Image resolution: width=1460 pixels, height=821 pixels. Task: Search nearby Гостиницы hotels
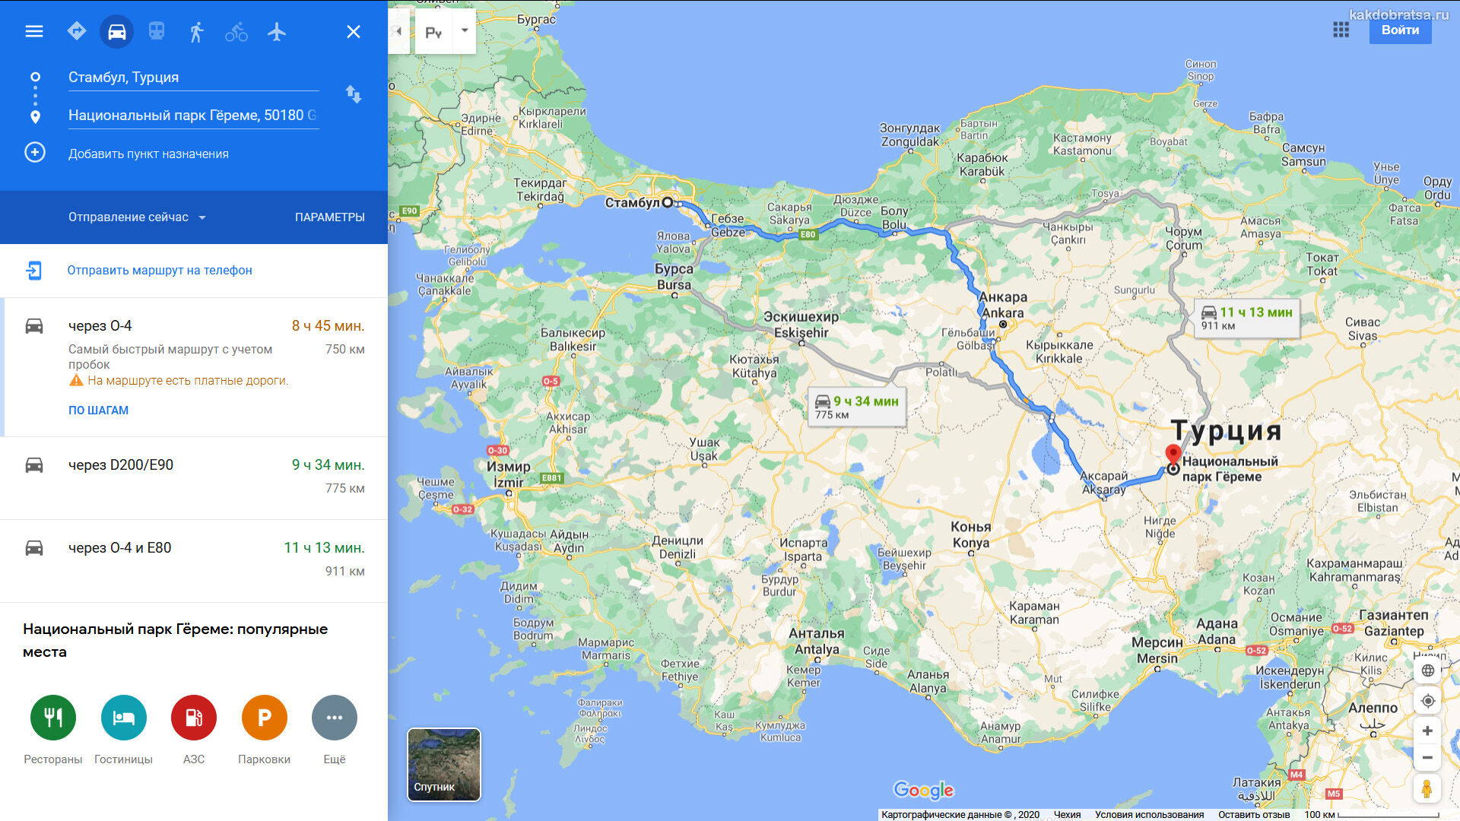[123, 730]
